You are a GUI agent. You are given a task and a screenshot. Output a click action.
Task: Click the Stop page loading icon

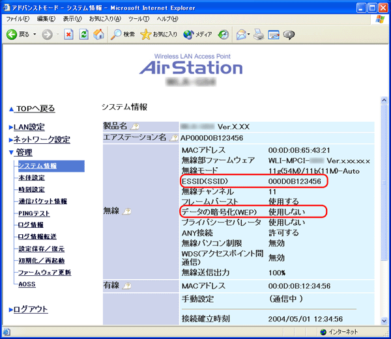[68, 34]
